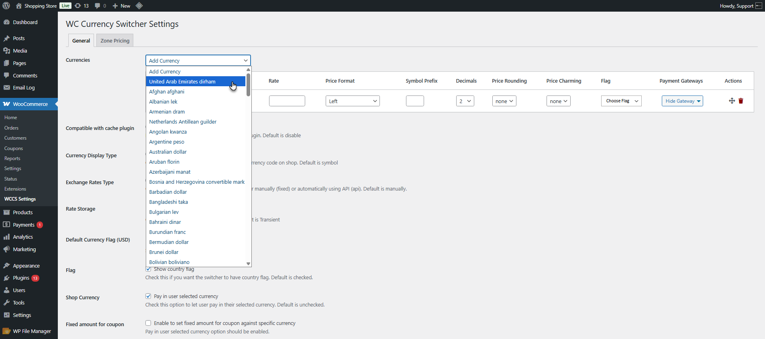765x339 pixels.
Task: Open the Decimals dropdown
Action: coord(465,101)
